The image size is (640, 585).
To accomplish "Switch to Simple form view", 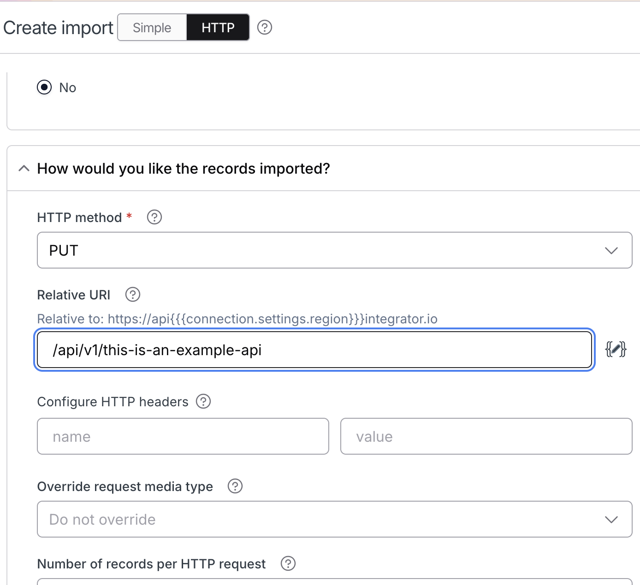I will pos(152,28).
